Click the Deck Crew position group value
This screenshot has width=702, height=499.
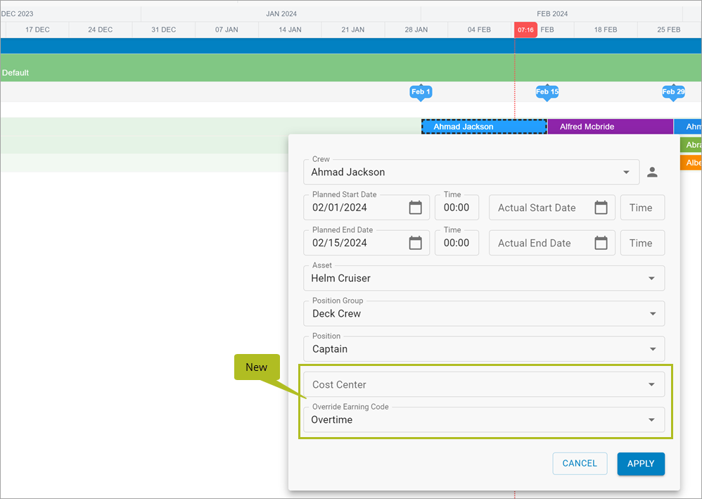(336, 314)
